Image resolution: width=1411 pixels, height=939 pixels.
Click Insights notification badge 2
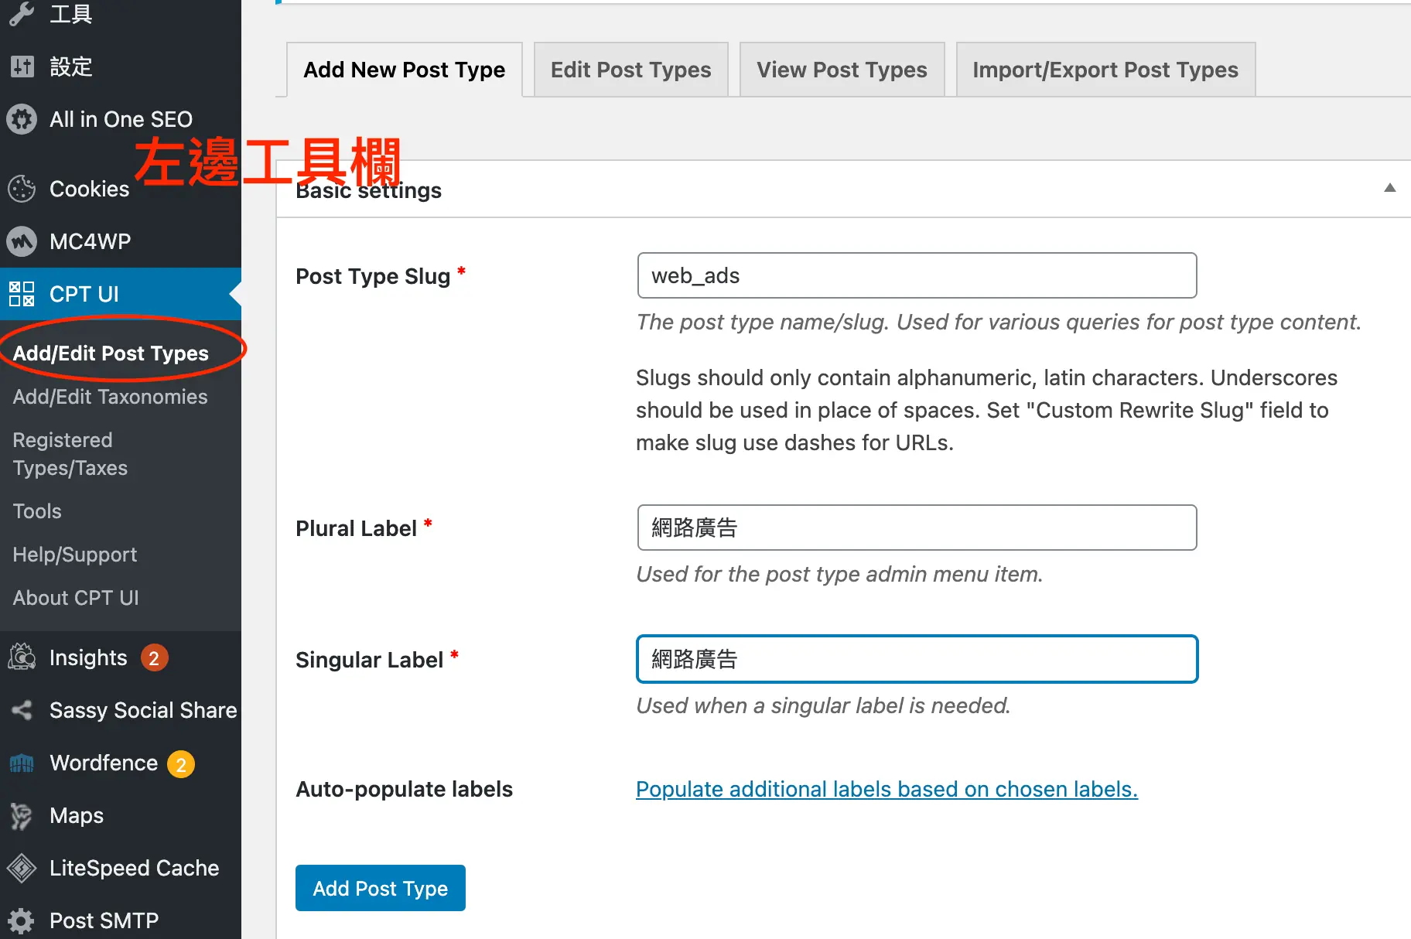154,658
